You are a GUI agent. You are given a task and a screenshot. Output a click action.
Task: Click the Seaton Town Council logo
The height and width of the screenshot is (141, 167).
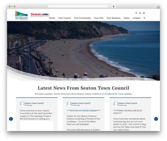coord(21,15)
